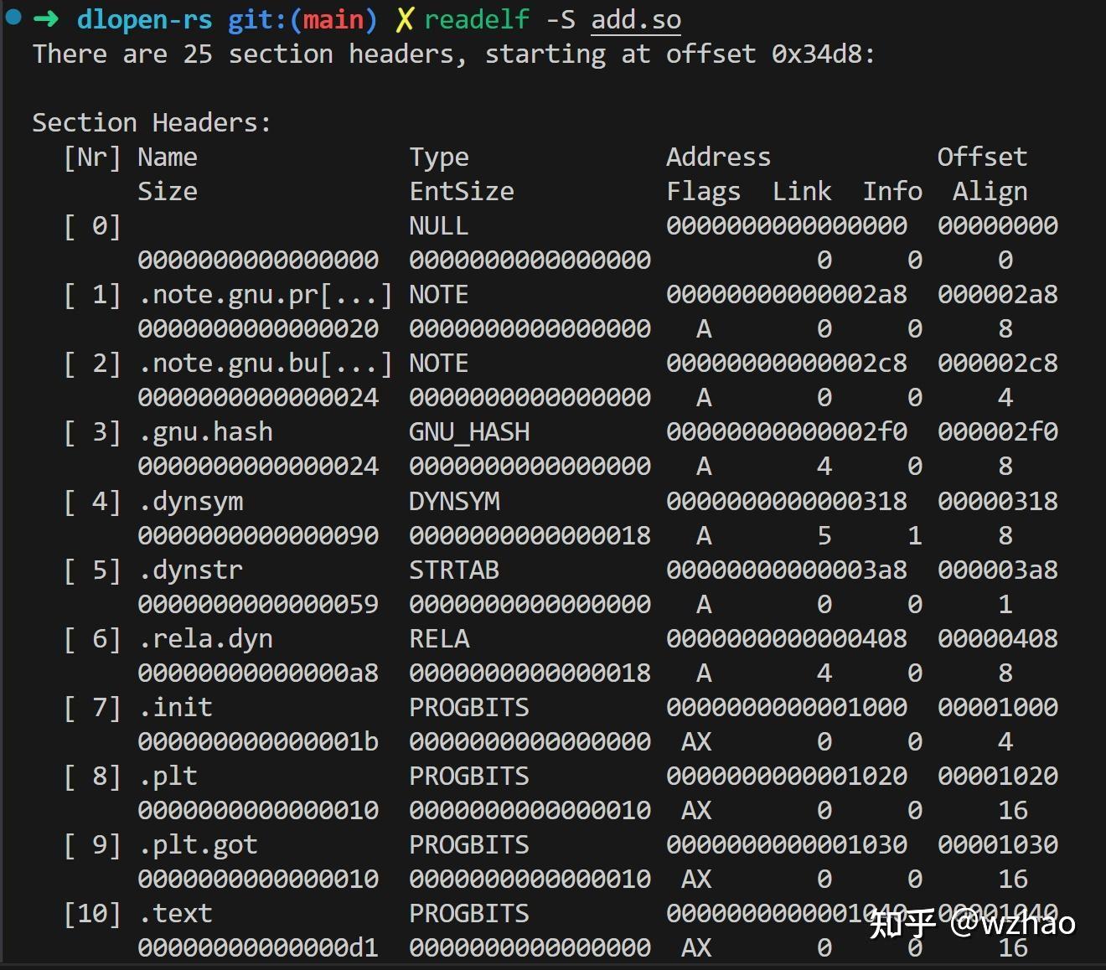Open the underlined add.so file link
This screenshot has width=1106, height=970.
click(x=636, y=19)
